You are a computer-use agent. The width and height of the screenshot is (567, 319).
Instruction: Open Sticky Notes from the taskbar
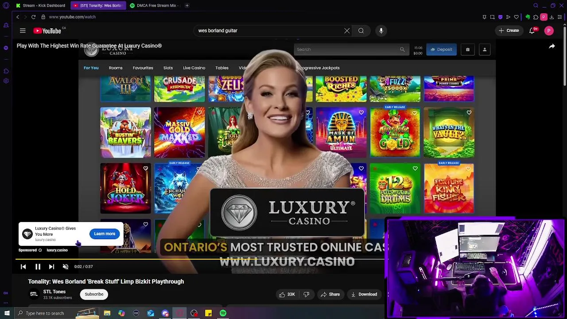[x=208, y=313]
